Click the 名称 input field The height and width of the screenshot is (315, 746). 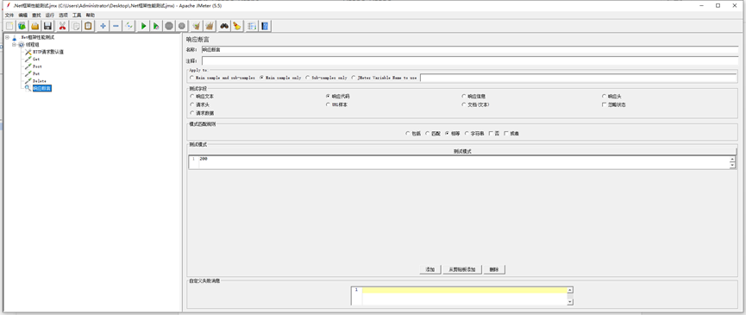470,49
